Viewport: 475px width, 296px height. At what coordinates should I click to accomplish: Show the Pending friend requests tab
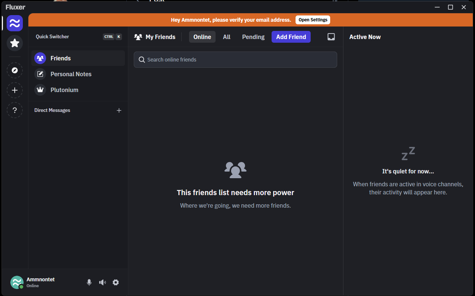pyautogui.click(x=253, y=37)
